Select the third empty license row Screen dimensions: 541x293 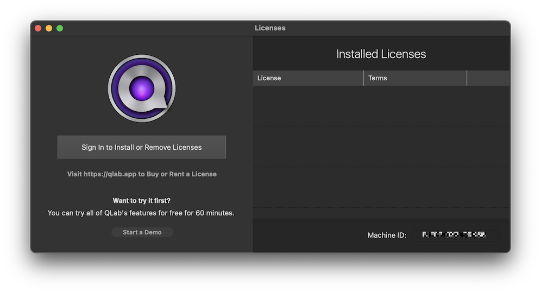[x=381, y=187]
